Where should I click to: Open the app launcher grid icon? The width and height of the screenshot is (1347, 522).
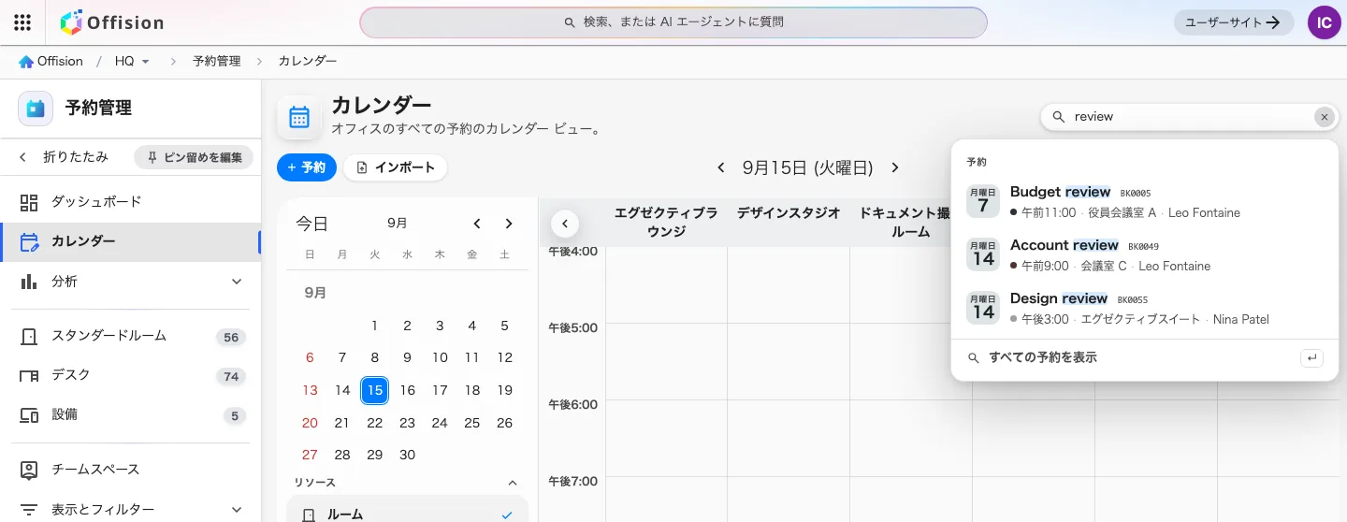click(x=22, y=22)
